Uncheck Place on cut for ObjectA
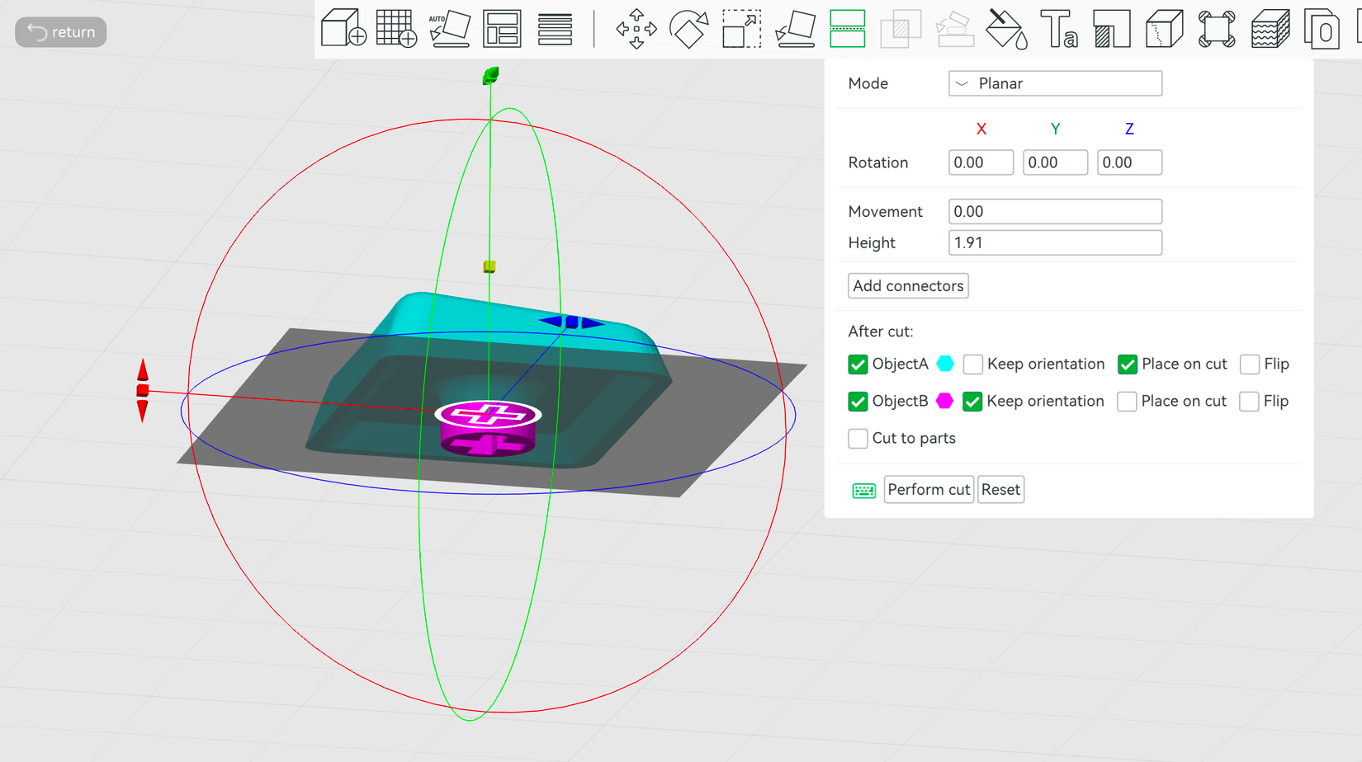Viewport: 1362px width, 762px height. (x=1128, y=365)
